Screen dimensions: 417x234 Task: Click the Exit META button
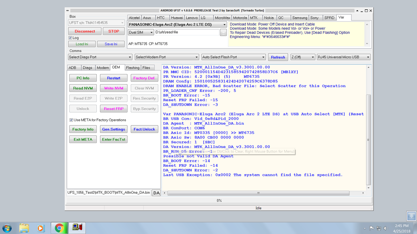pyautogui.click(x=83, y=139)
